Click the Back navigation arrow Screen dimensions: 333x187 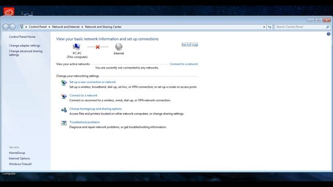(6, 27)
